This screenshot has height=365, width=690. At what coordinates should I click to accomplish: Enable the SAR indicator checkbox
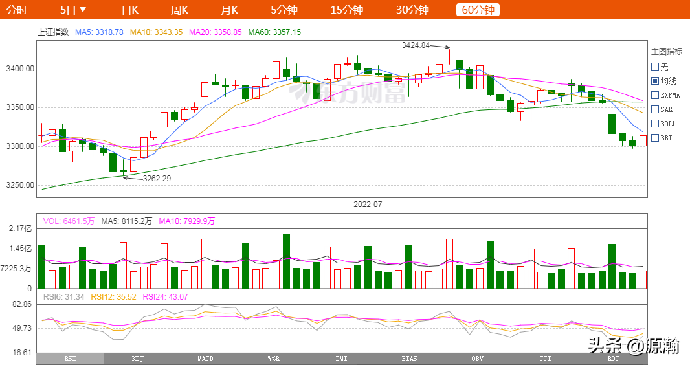tap(655, 109)
